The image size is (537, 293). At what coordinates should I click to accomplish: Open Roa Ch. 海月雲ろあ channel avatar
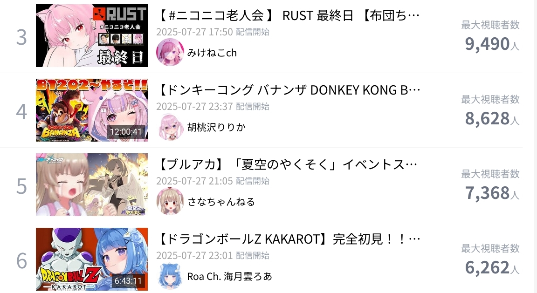[170, 276]
